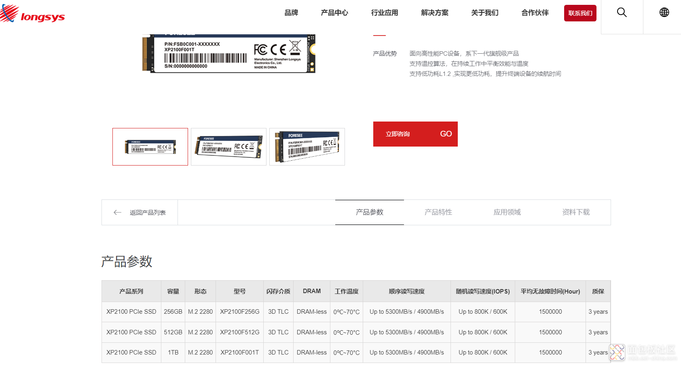The height and width of the screenshot is (365, 681).
Task: Click the 质保 column header
Action: [x=598, y=292]
